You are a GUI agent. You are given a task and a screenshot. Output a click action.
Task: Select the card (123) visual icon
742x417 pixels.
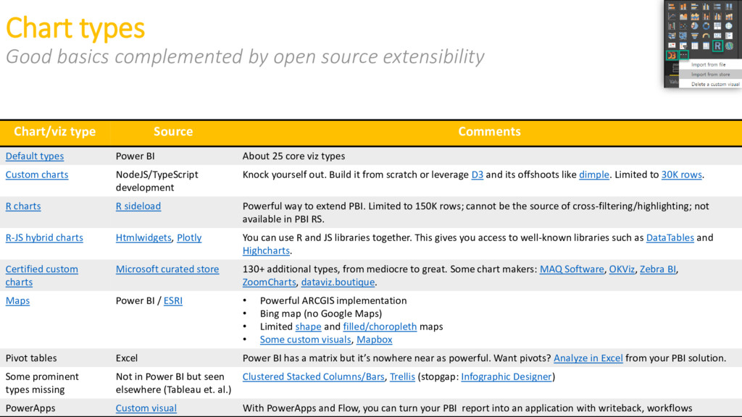(717, 35)
